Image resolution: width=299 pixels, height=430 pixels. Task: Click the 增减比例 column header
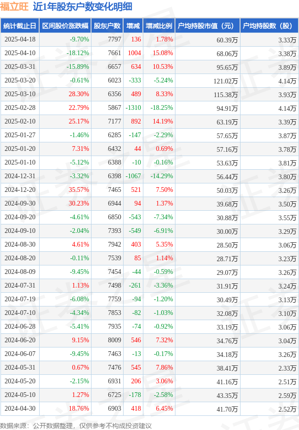[x=159, y=26]
